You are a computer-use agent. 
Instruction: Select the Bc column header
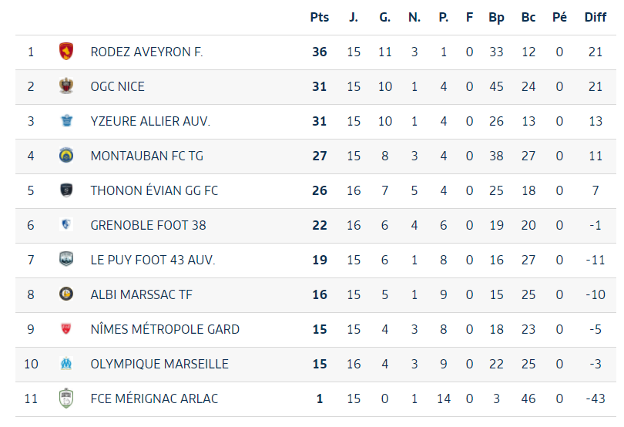point(528,18)
